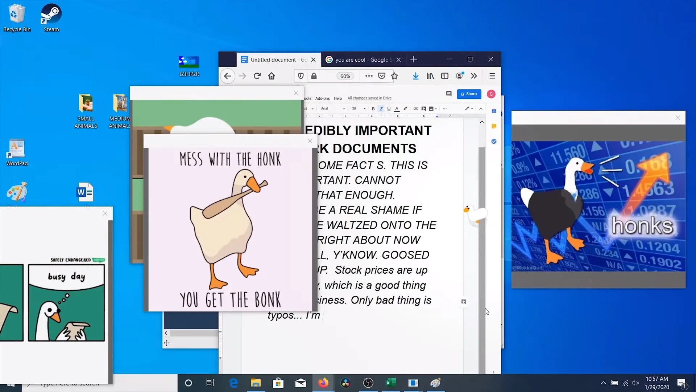The height and width of the screenshot is (392, 696).
Task: Click the Bold formatting icon
Action: 373,109
